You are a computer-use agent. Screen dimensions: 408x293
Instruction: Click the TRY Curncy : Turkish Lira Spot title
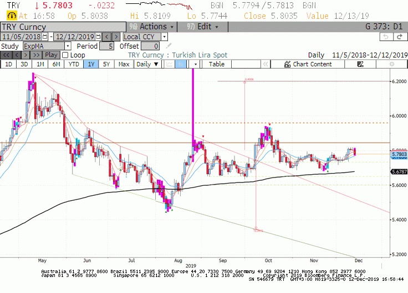coord(178,55)
